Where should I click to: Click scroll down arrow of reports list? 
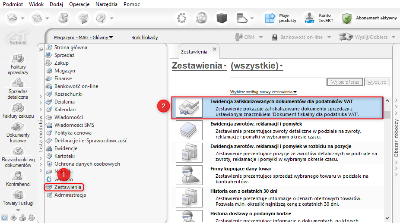(x=387, y=218)
